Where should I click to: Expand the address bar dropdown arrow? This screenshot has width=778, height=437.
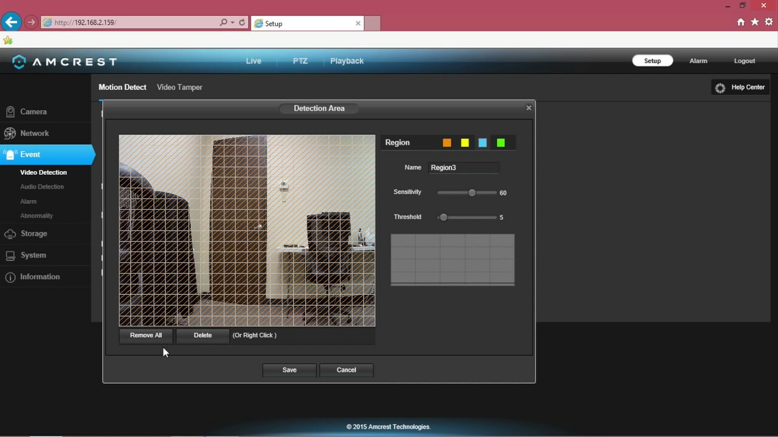click(x=232, y=22)
